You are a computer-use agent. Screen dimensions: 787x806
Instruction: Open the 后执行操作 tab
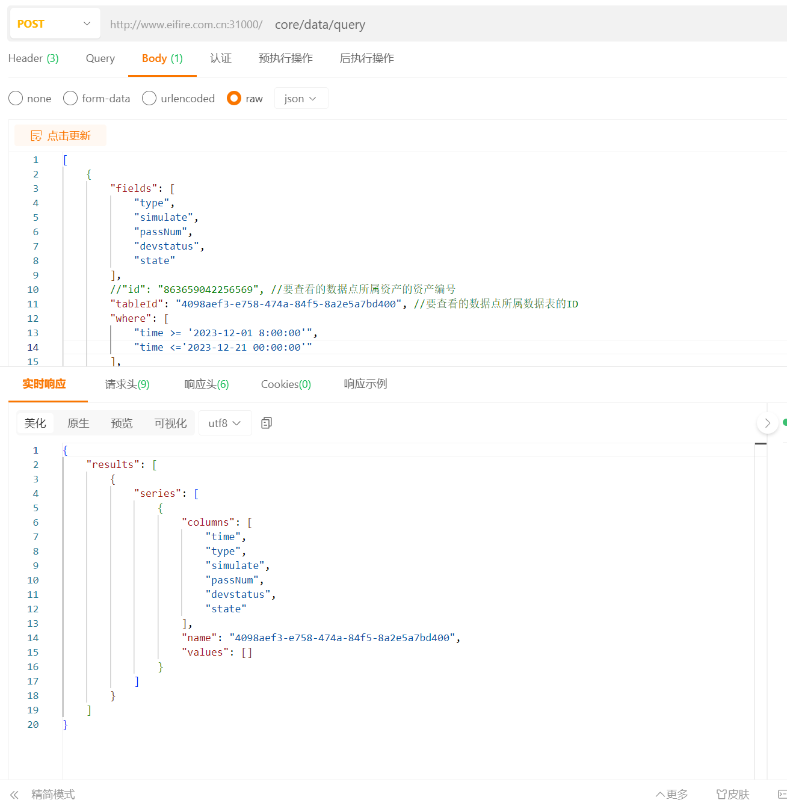(x=367, y=58)
